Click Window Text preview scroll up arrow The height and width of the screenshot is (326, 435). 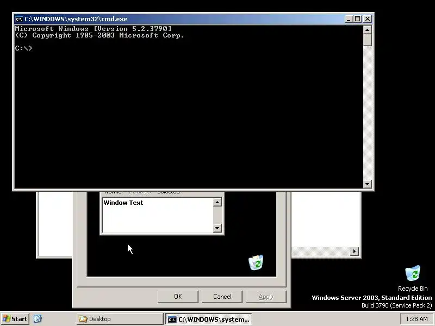tap(217, 202)
